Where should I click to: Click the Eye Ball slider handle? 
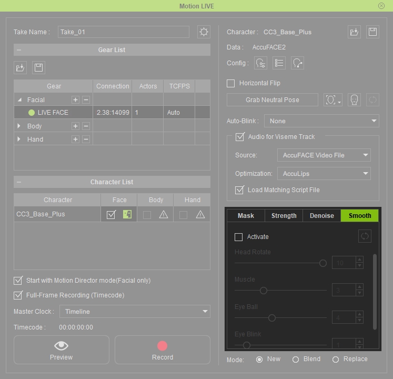point(272,318)
